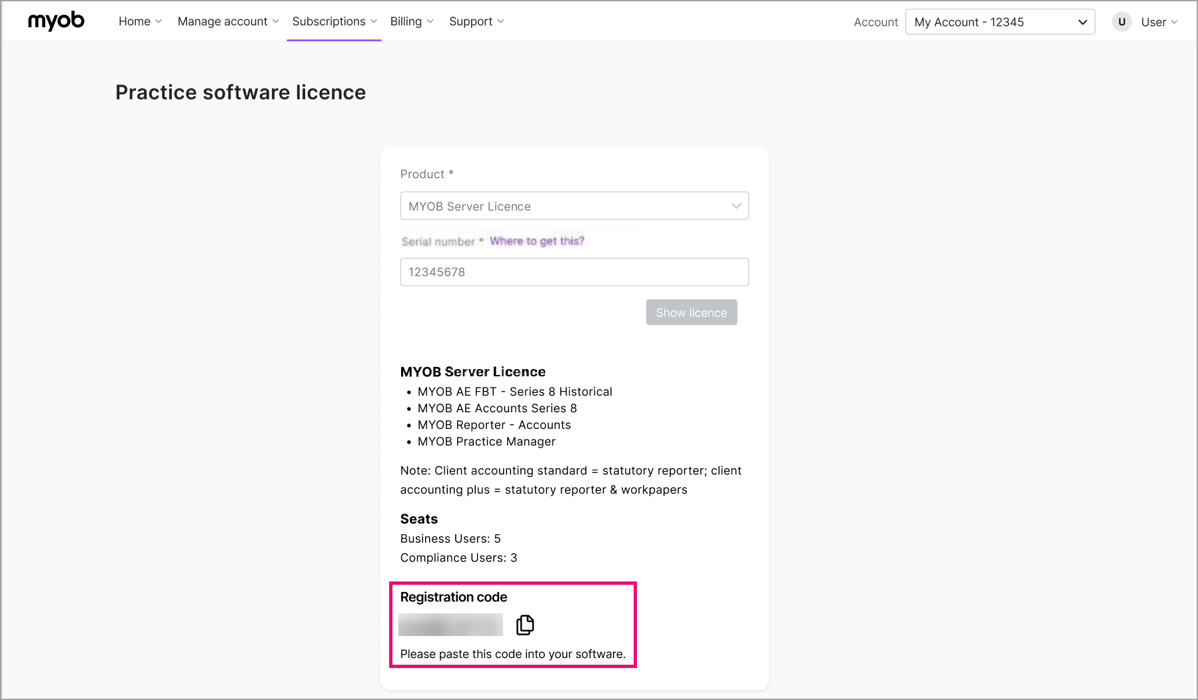Copy the registration code with the copy icon
Screen dimensions: 1198x700
pos(525,625)
